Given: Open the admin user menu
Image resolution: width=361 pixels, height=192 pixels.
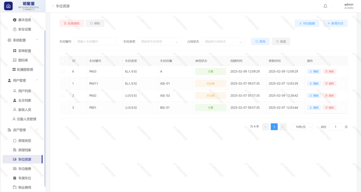Looking at the screenshot, I should click(x=349, y=6).
